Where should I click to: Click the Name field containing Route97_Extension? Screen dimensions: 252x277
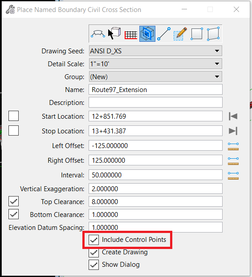pyautogui.click(x=155, y=89)
